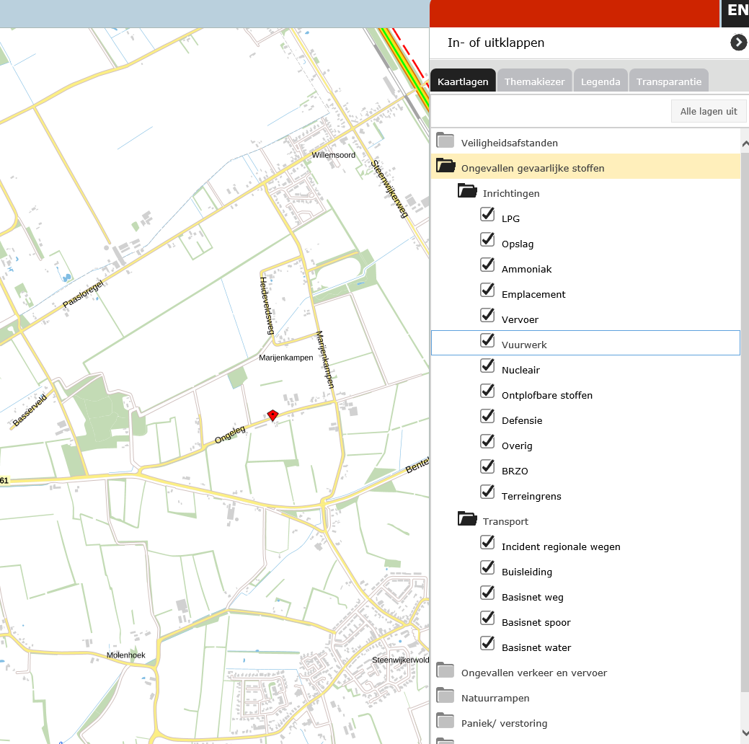Select the Veiligheidsafstanden label
The height and width of the screenshot is (744, 749).
click(x=509, y=143)
